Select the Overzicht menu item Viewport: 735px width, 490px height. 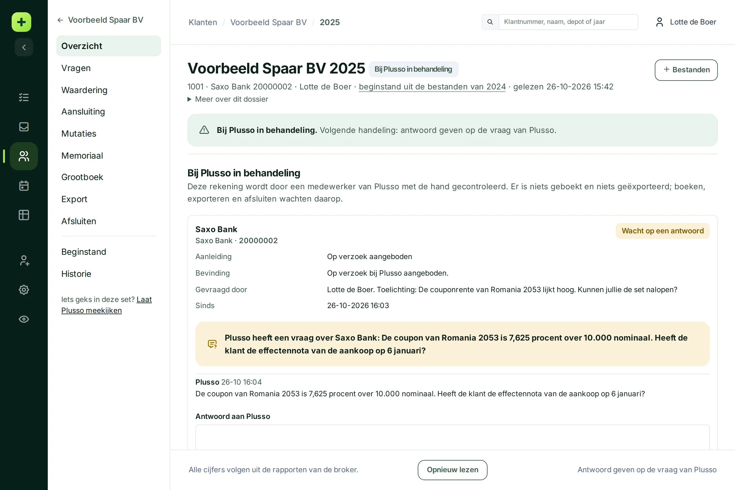pos(109,46)
